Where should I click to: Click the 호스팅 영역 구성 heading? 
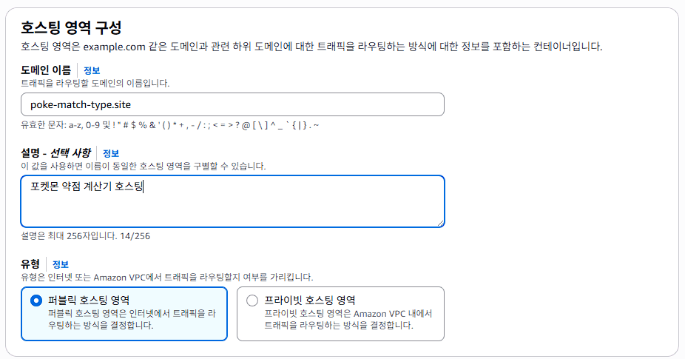pyautogui.click(x=71, y=27)
